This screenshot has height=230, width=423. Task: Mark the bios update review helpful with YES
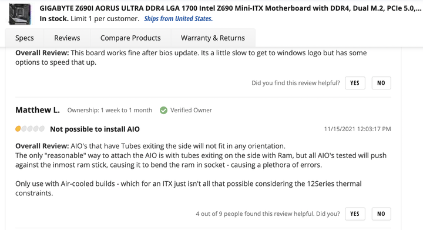coord(355,83)
